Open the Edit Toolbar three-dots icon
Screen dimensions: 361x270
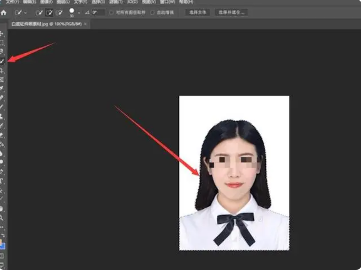2,227
